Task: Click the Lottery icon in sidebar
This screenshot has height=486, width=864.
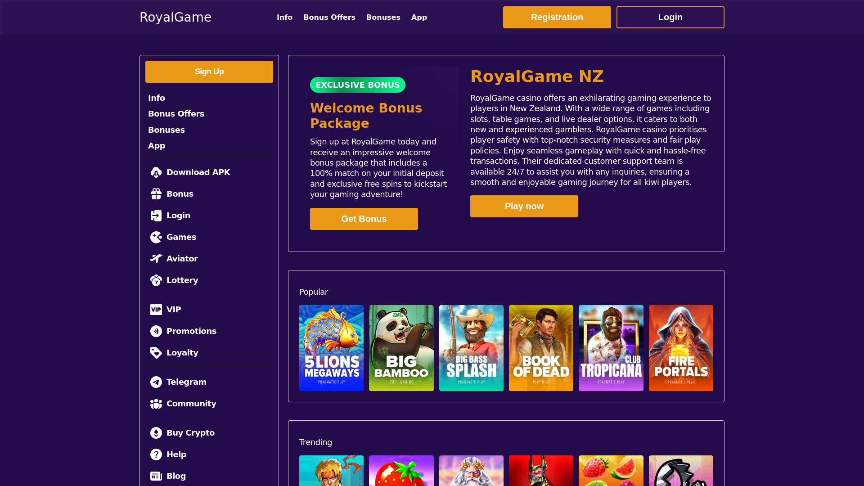Action: [x=156, y=280]
